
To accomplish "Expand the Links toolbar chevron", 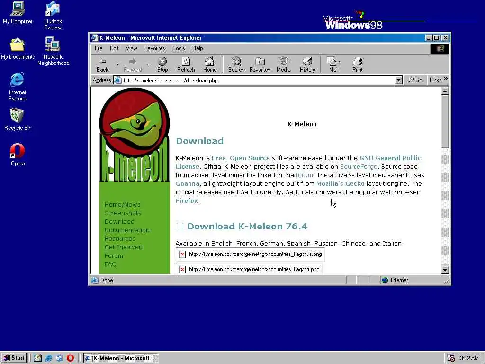I will point(446,79).
